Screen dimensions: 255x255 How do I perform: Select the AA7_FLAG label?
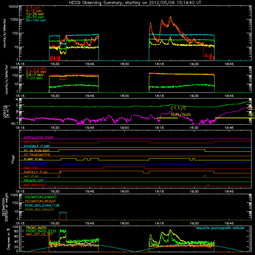[31, 176]
